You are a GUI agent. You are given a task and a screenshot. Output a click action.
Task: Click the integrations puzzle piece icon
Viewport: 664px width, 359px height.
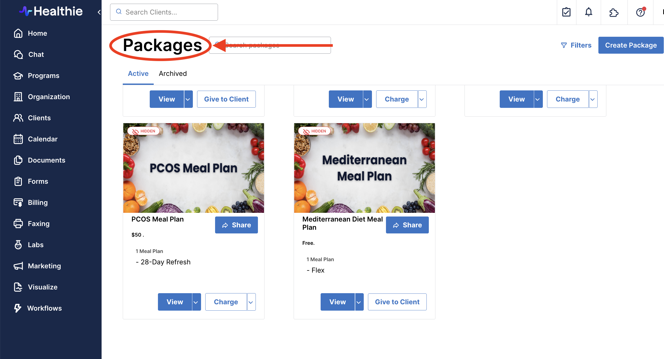(614, 12)
